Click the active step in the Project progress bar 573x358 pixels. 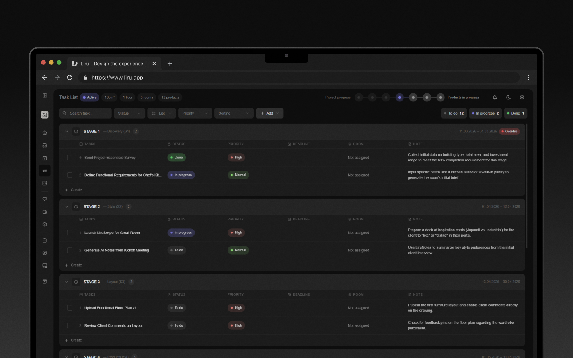[x=400, y=97]
